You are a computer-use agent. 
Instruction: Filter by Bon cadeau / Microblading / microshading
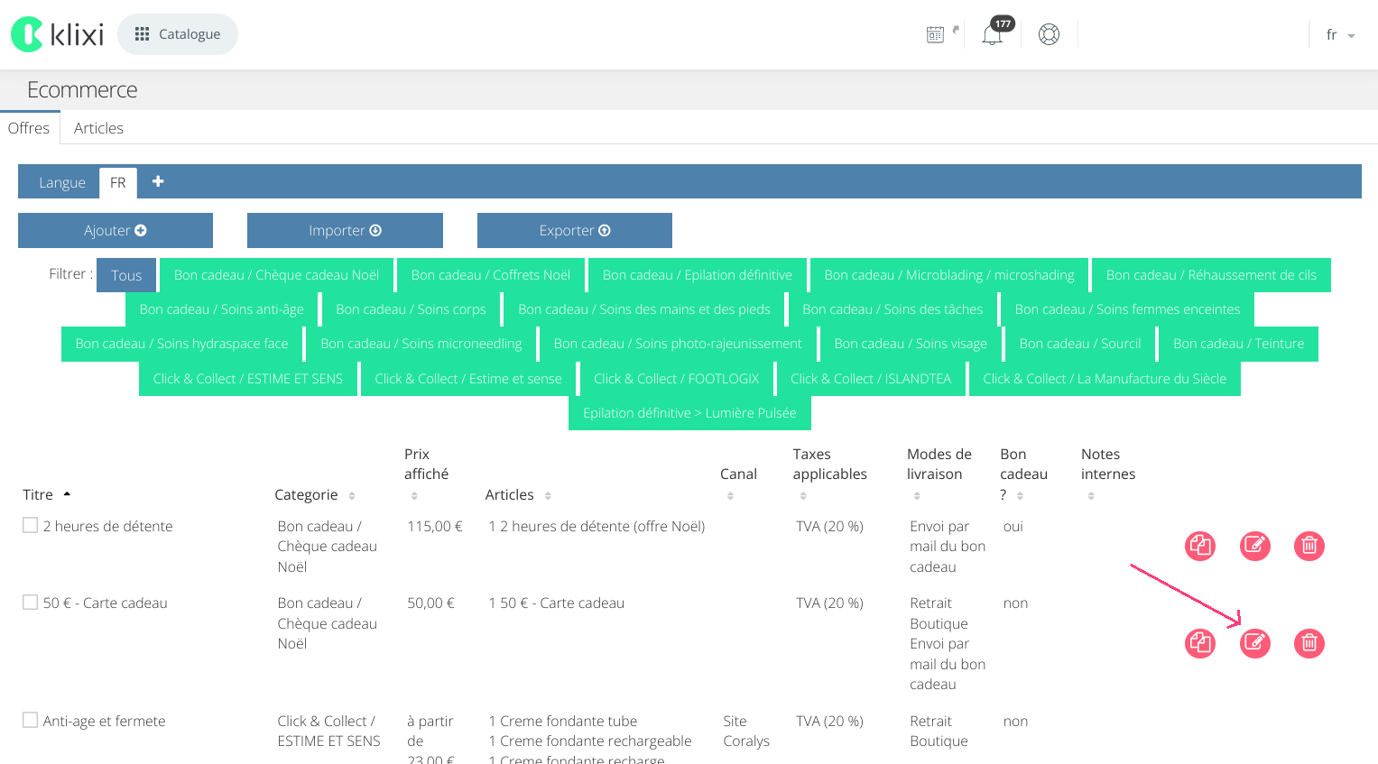pyautogui.click(x=949, y=275)
